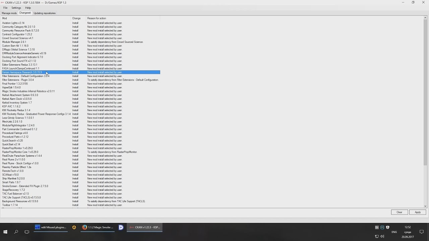Select Toolbar 1.7.14 row

coord(80,205)
